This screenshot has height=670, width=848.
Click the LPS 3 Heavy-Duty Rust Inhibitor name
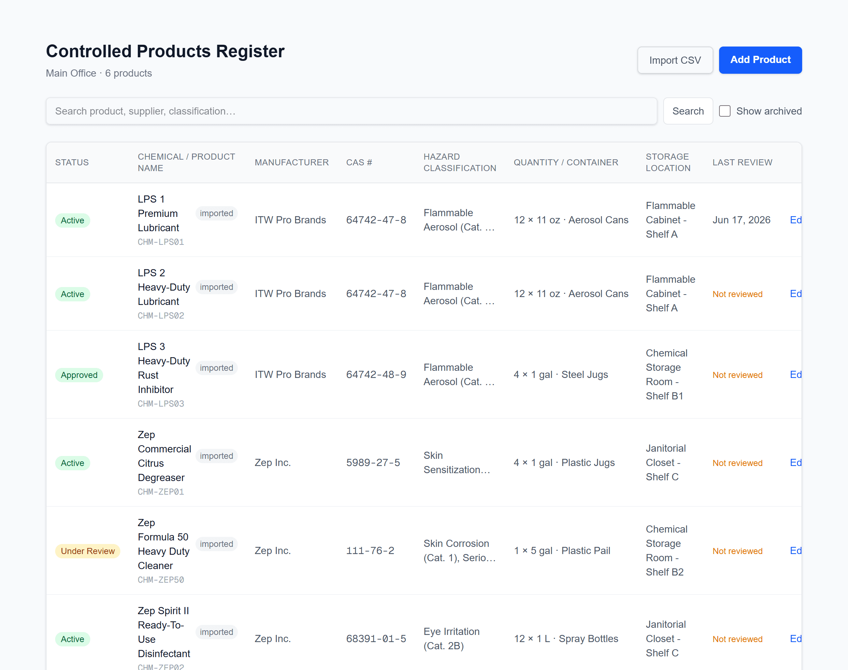(164, 368)
